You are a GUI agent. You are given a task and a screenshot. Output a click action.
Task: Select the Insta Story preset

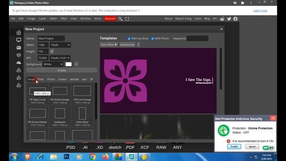point(82,116)
